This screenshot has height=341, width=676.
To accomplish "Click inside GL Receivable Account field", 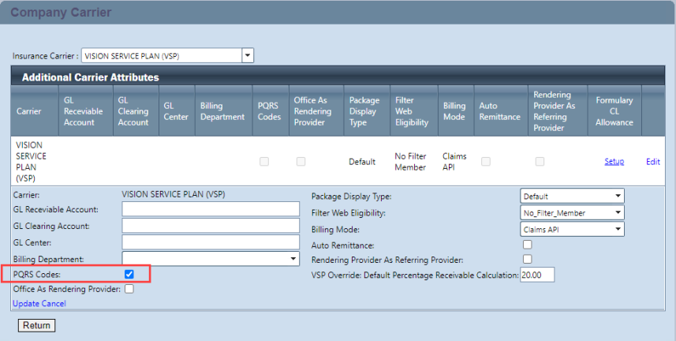I will 211,209.
